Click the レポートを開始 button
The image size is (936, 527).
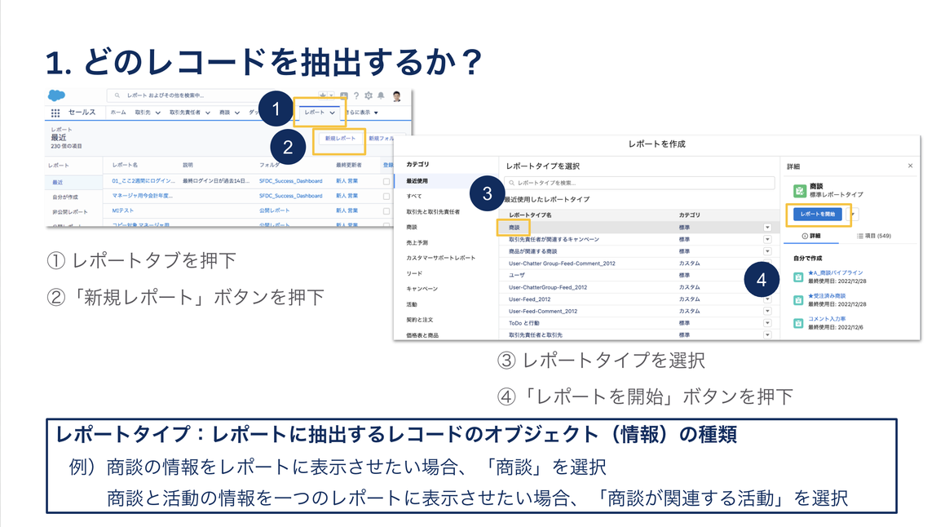(x=818, y=214)
